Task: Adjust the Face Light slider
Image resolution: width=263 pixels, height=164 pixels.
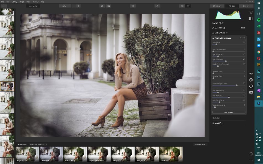Action: click(216, 44)
